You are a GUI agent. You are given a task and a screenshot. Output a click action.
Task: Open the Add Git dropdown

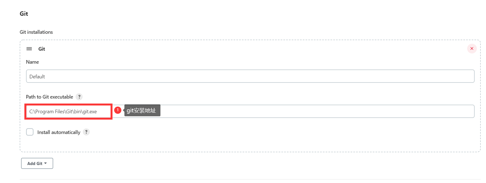click(x=37, y=163)
